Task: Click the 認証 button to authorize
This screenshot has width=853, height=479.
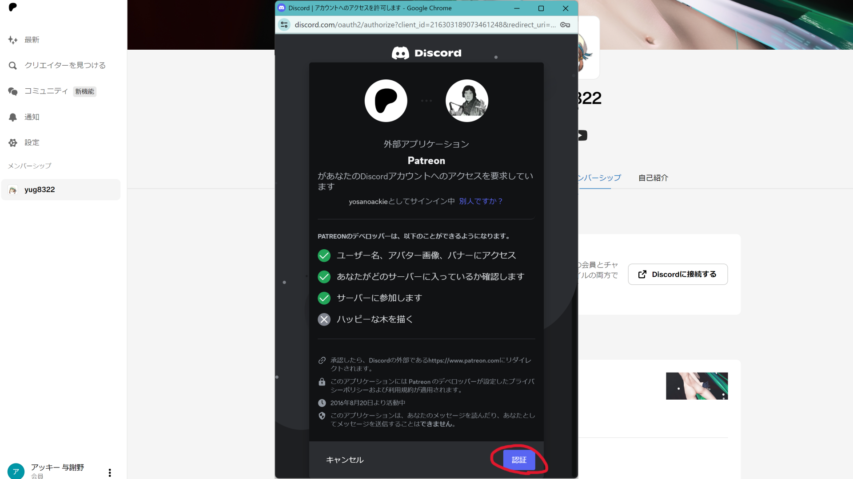Action: tap(519, 460)
